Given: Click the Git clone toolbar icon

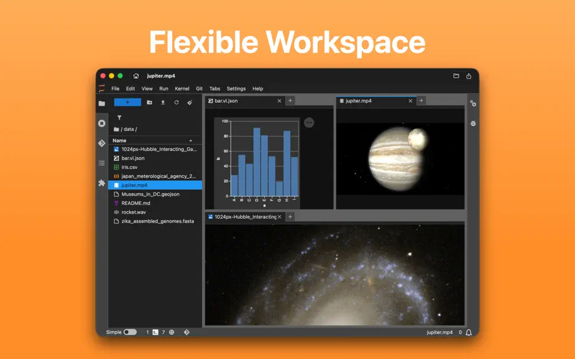Looking at the screenshot, I should [x=190, y=103].
